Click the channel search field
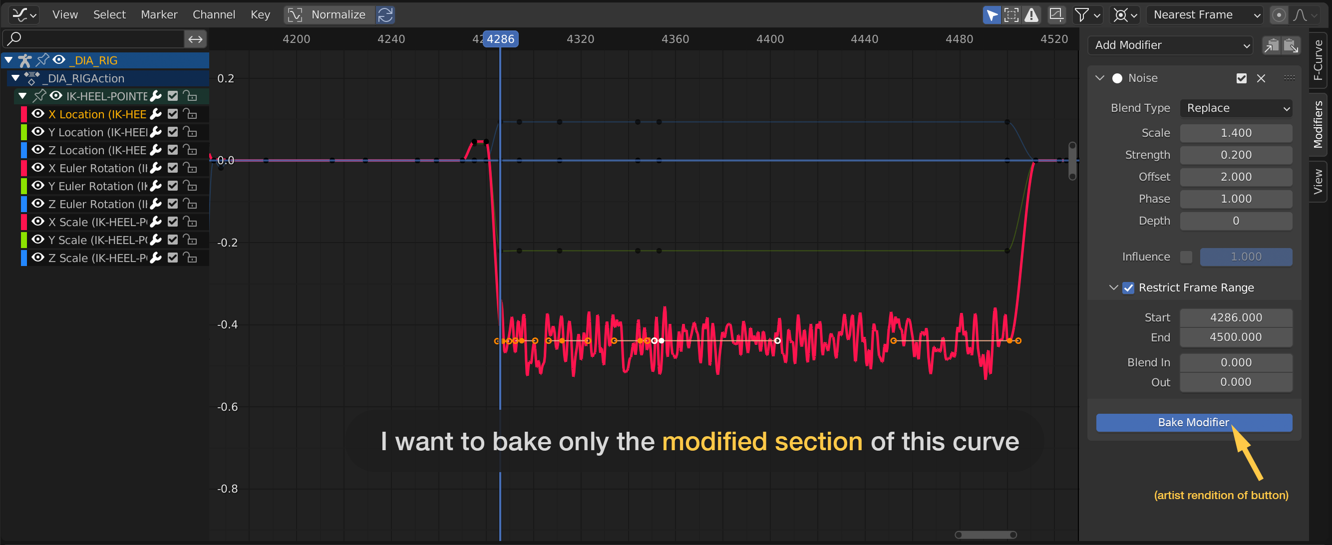The height and width of the screenshot is (545, 1332). click(x=93, y=39)
